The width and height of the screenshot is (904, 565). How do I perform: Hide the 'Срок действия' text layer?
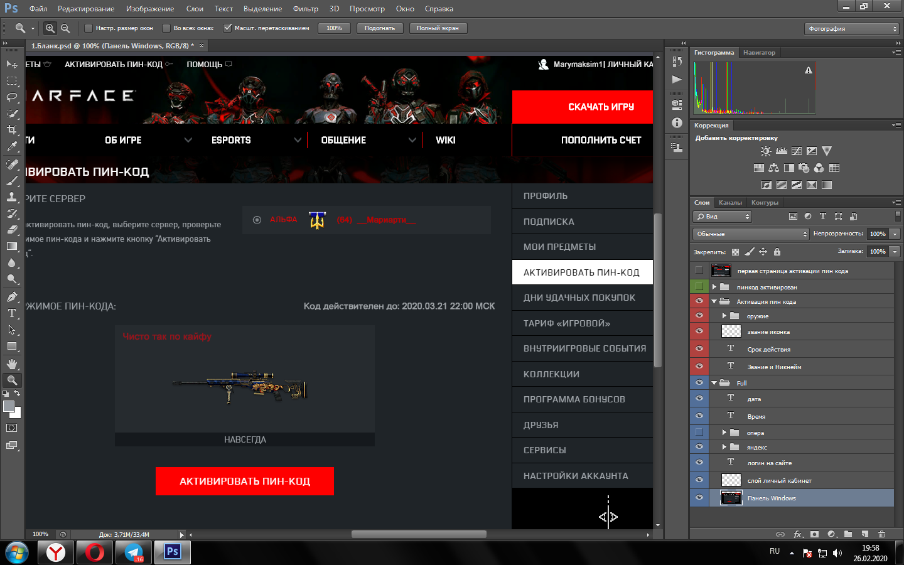tap(699, 348)
